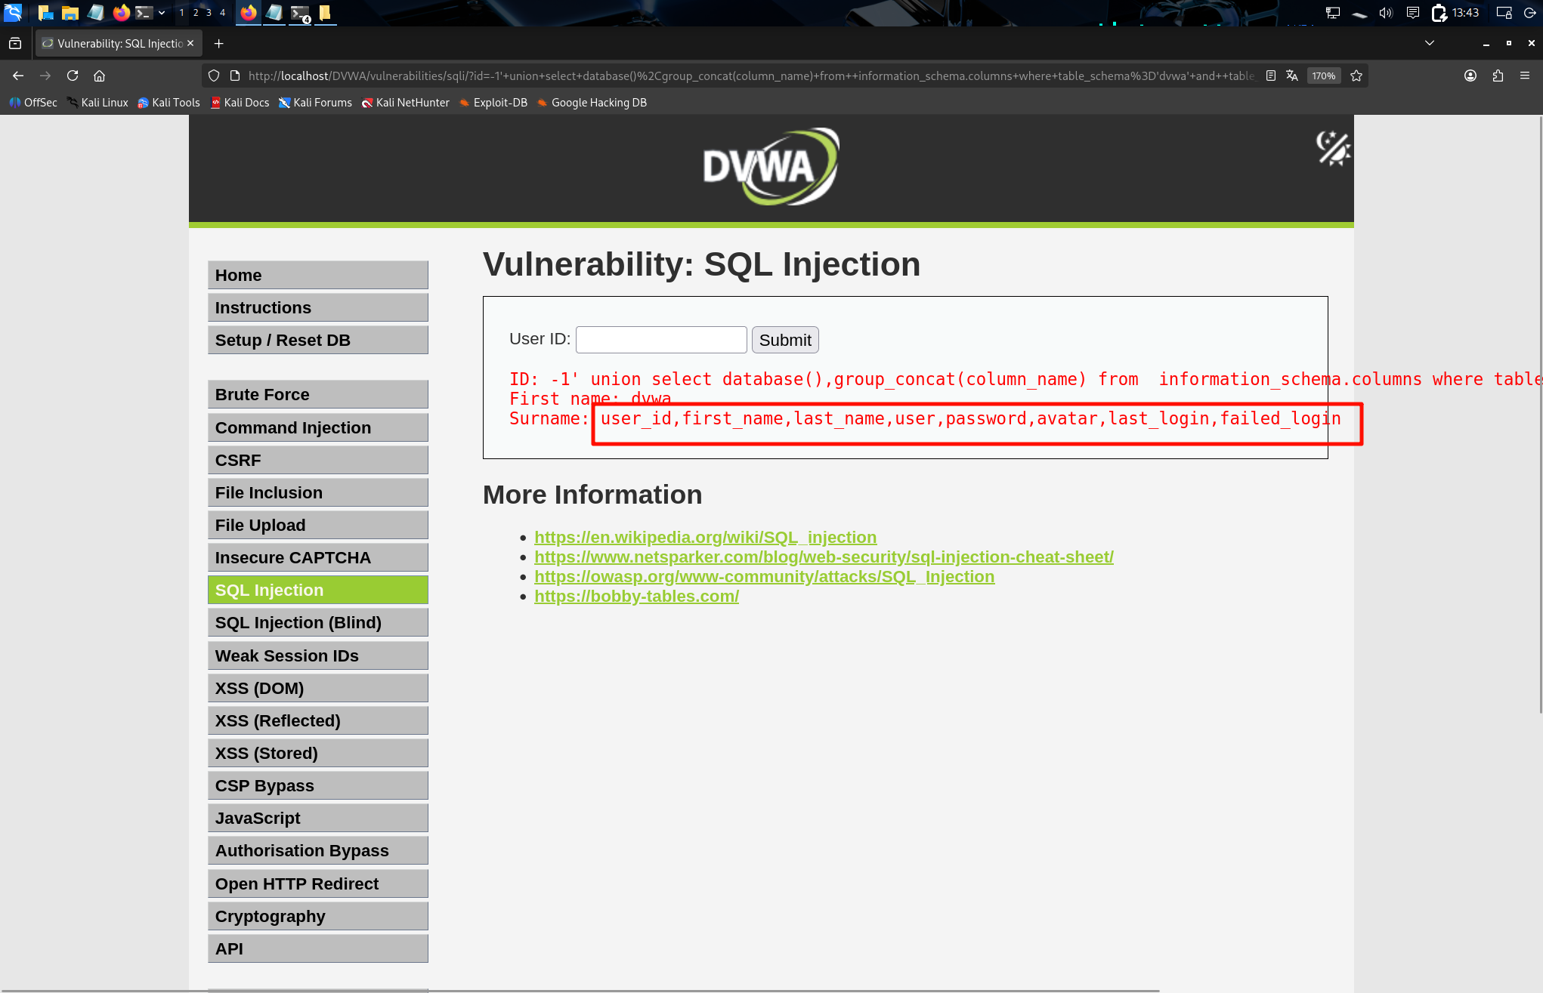Open the Extensions puzzle icon
The height and width of the screenshot is (993, 1543).
click(x=1498, y=76)
